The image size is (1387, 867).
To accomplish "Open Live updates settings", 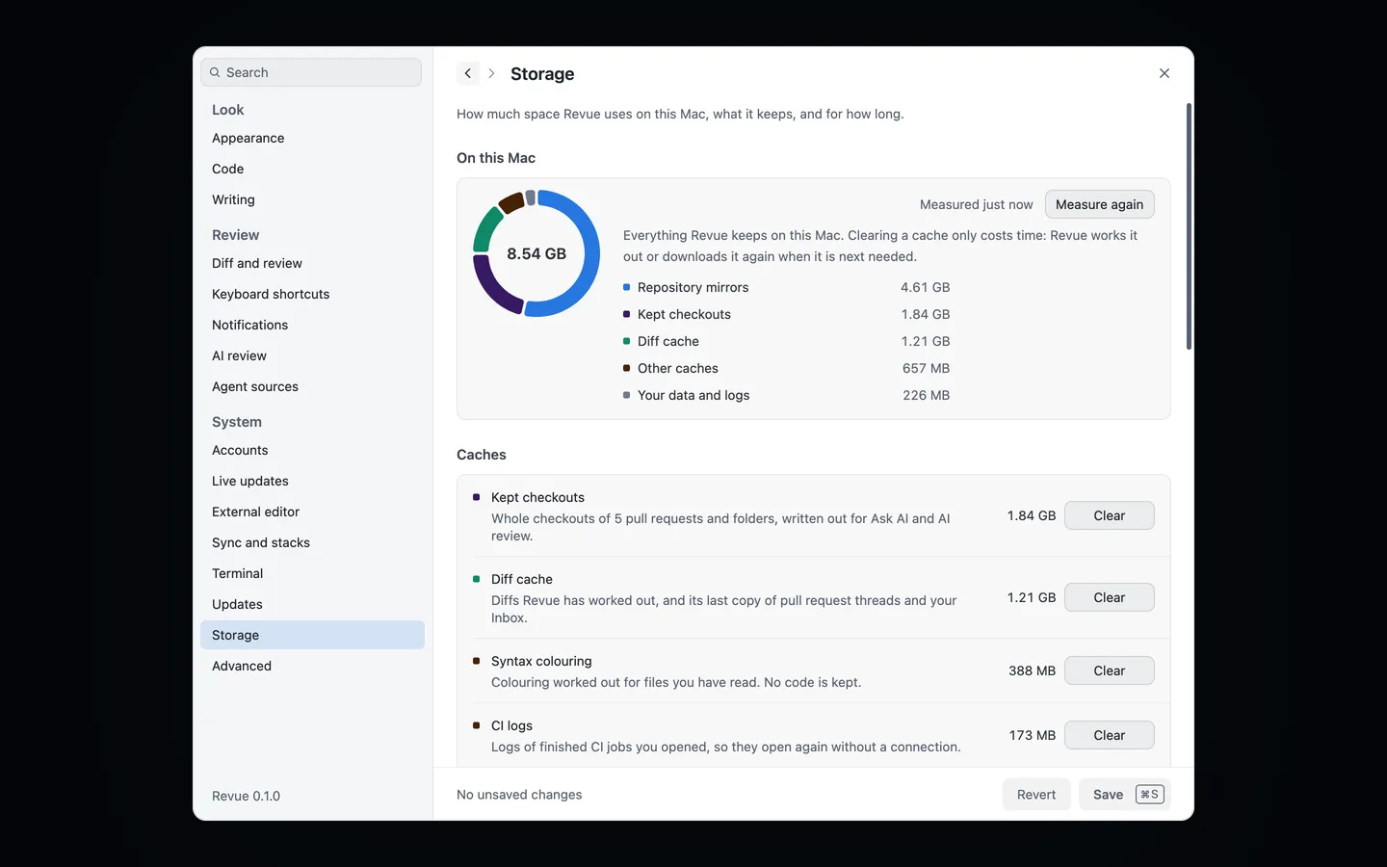I will point(312,481).
